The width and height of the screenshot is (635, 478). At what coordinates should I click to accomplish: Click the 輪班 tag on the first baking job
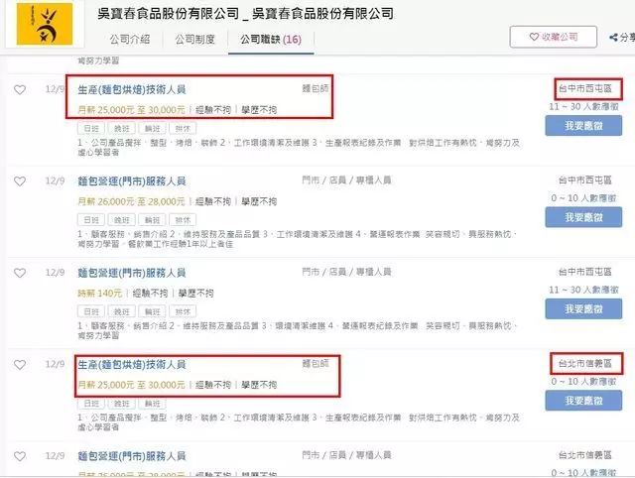pyautogui.click(x=152, y=128)
